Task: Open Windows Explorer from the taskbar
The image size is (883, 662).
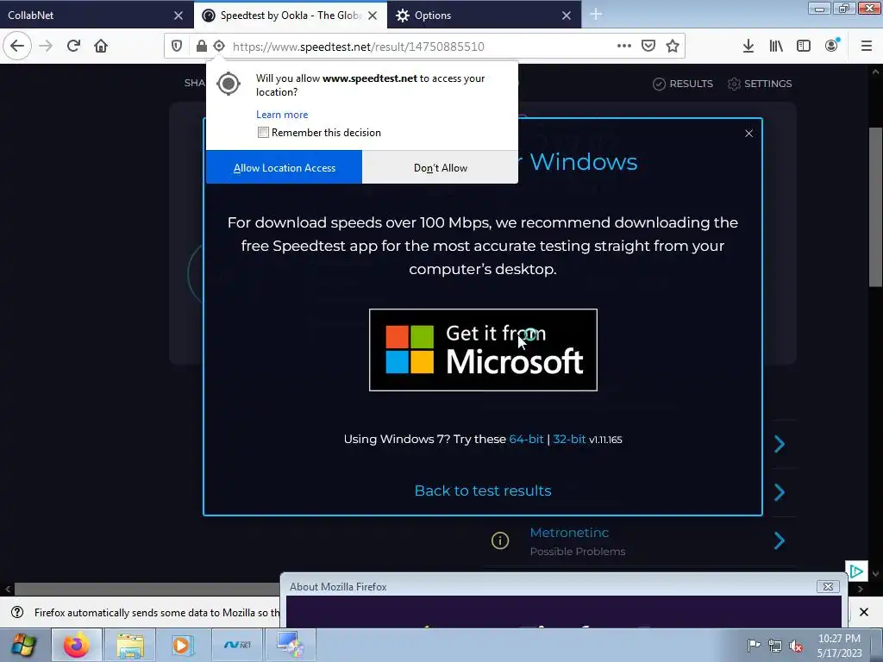Action: coord(130,645)
